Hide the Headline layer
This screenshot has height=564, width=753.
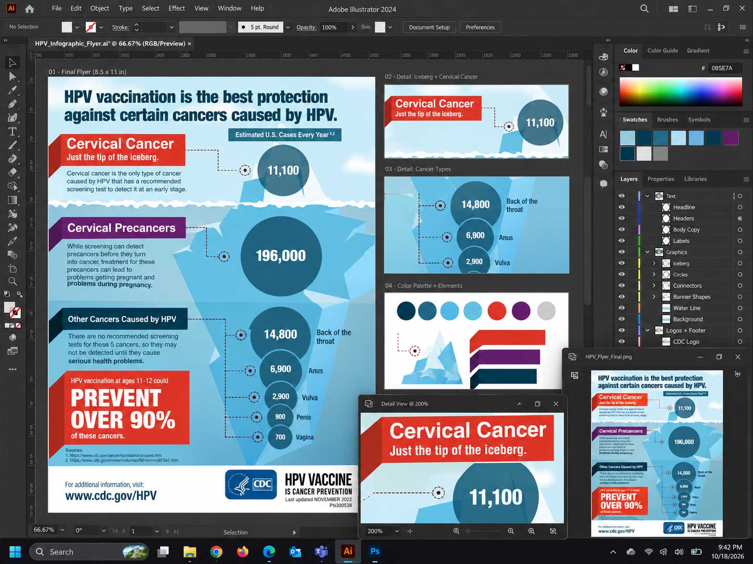[621, 207]
